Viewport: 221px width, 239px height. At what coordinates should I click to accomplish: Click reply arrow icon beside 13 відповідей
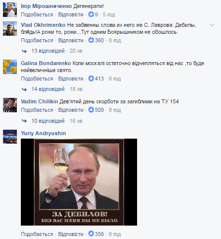click(24, 51)
